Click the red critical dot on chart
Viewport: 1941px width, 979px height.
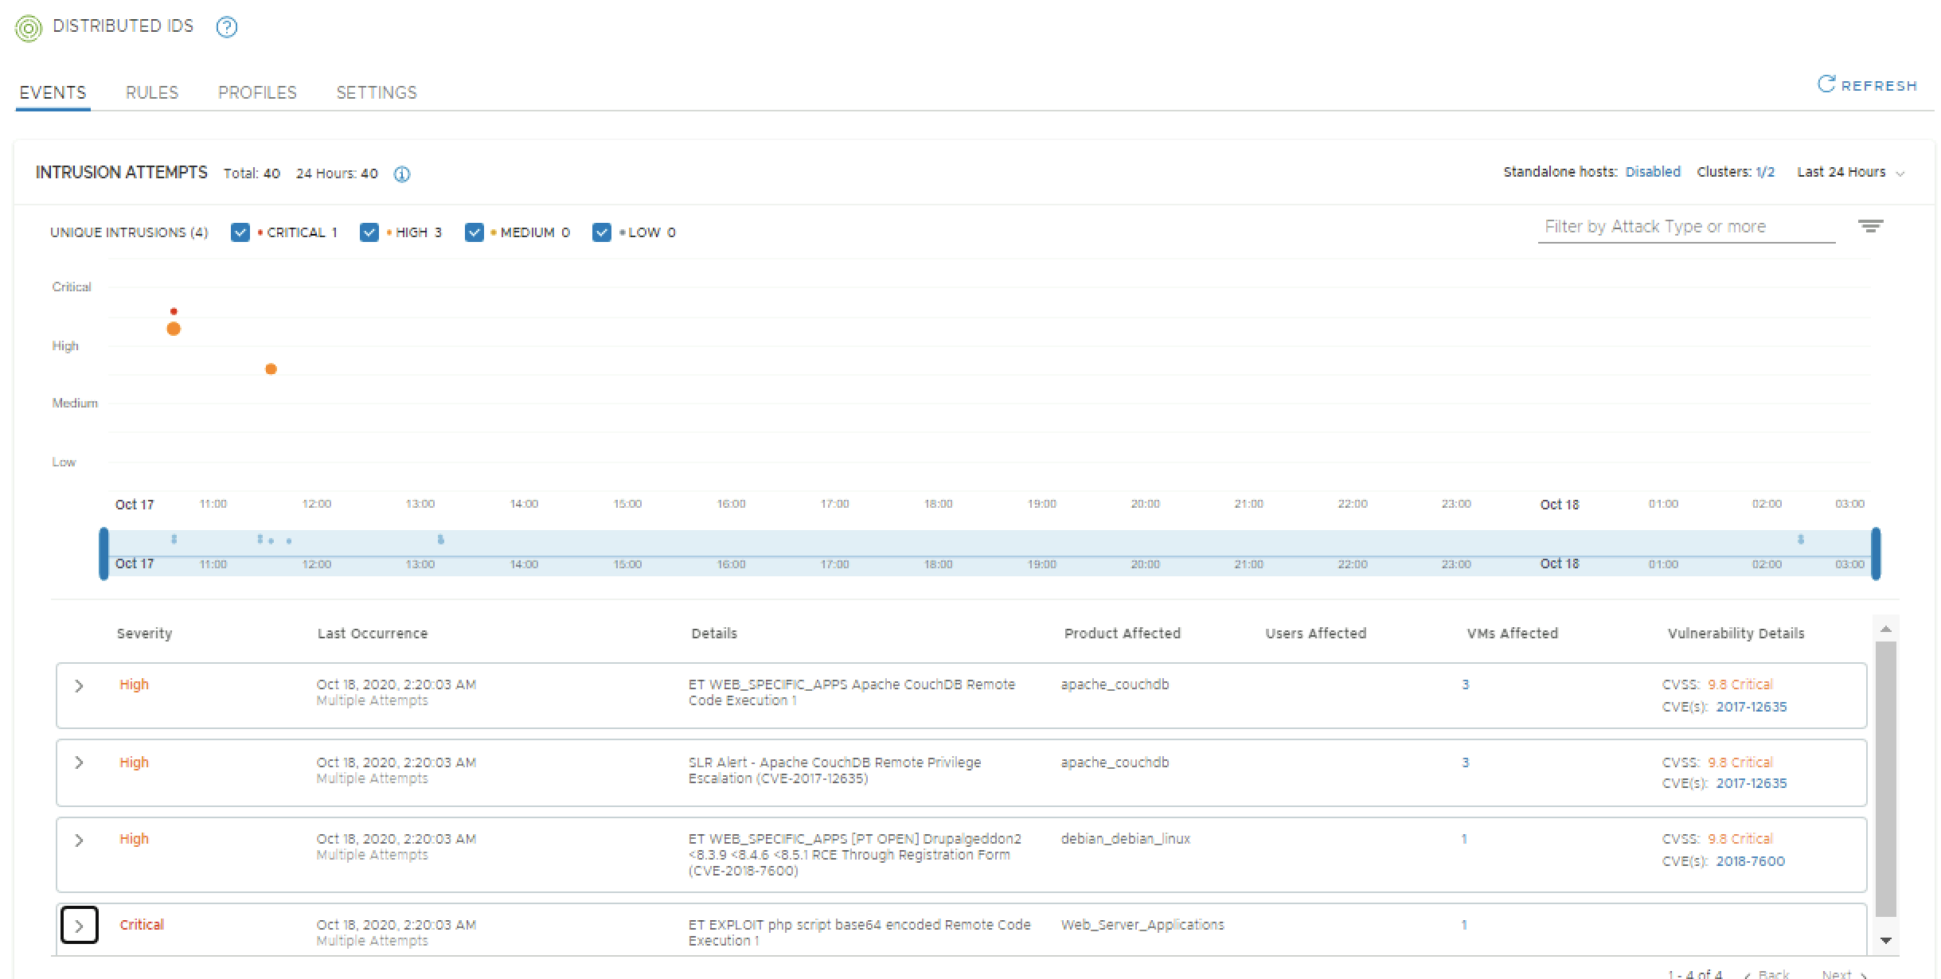coord(174,311)
